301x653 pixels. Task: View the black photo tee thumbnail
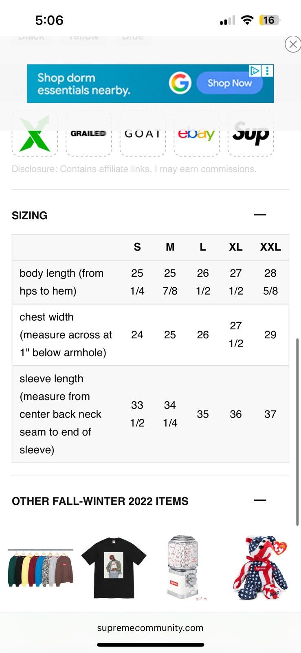pyautogui.click(x=114, y=568)
